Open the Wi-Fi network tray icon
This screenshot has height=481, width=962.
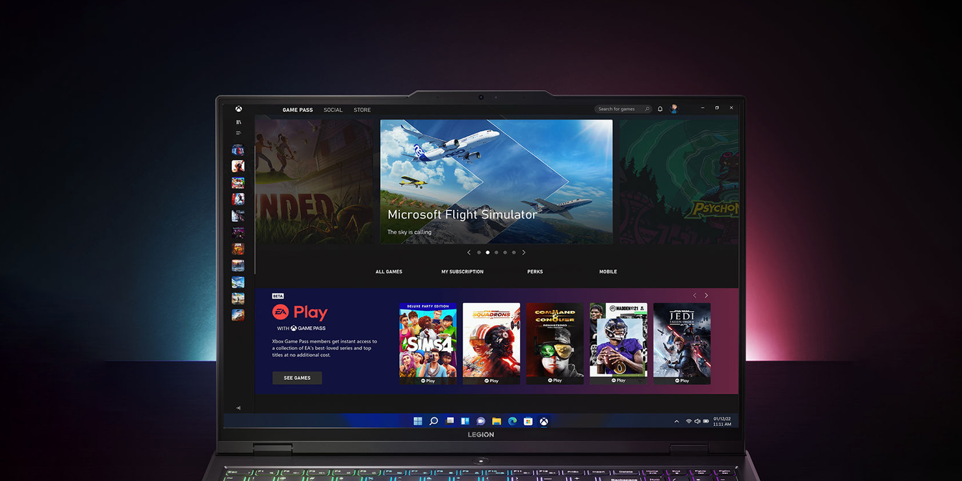(688, 421)
